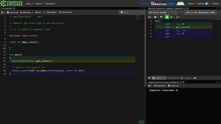Click the empty line 11 in the editor
Image resolution: width=221 pixels, height=124 pixels.
click(72, 48)
